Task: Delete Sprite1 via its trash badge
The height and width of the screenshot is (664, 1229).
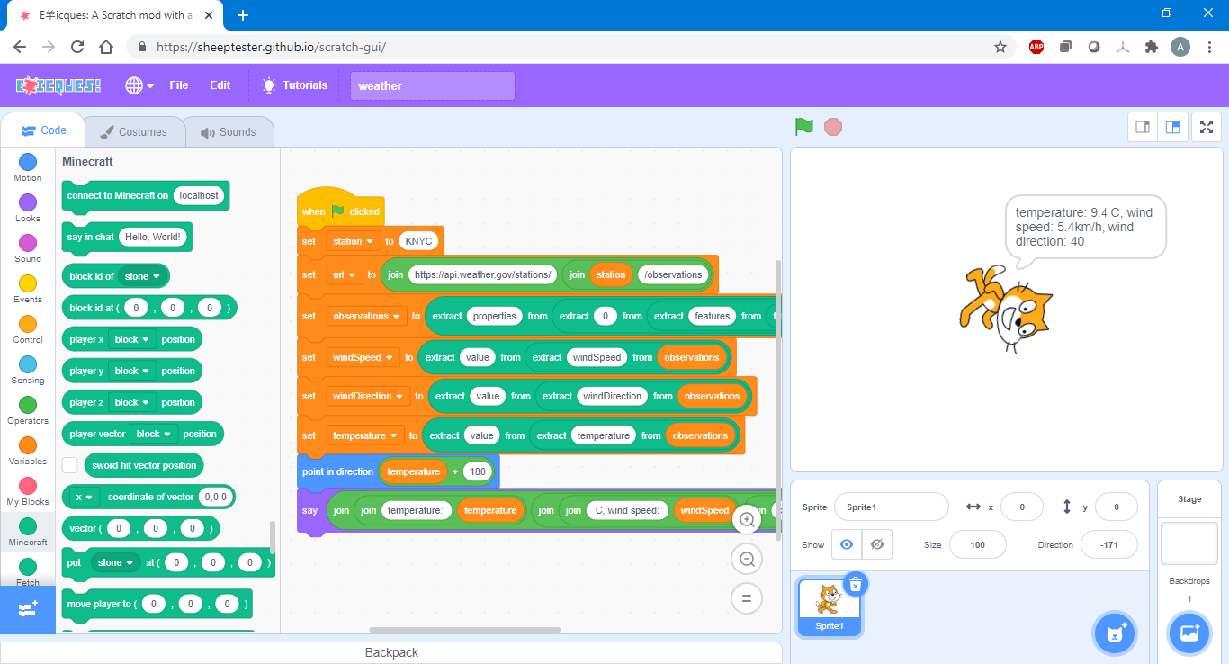Action: (x=855, y=584)
